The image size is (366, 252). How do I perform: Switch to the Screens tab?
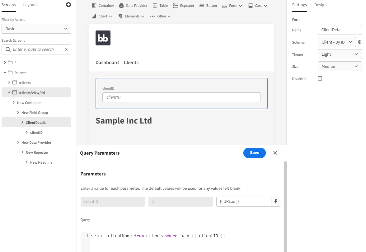[9, 5]
